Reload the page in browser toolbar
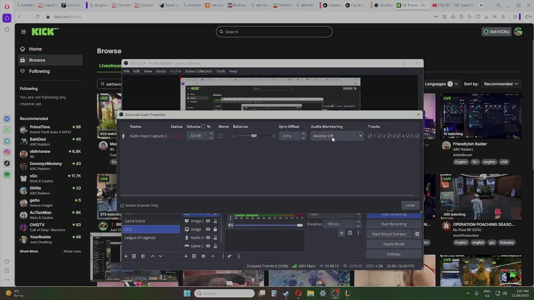 coord(38,17)
